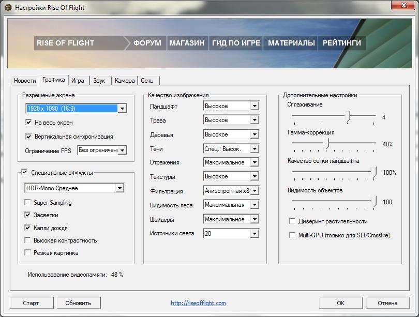Switch to the Камера tab
Image resolution: width=419 pixels, height=317 pixels.
tap(125, 81)
